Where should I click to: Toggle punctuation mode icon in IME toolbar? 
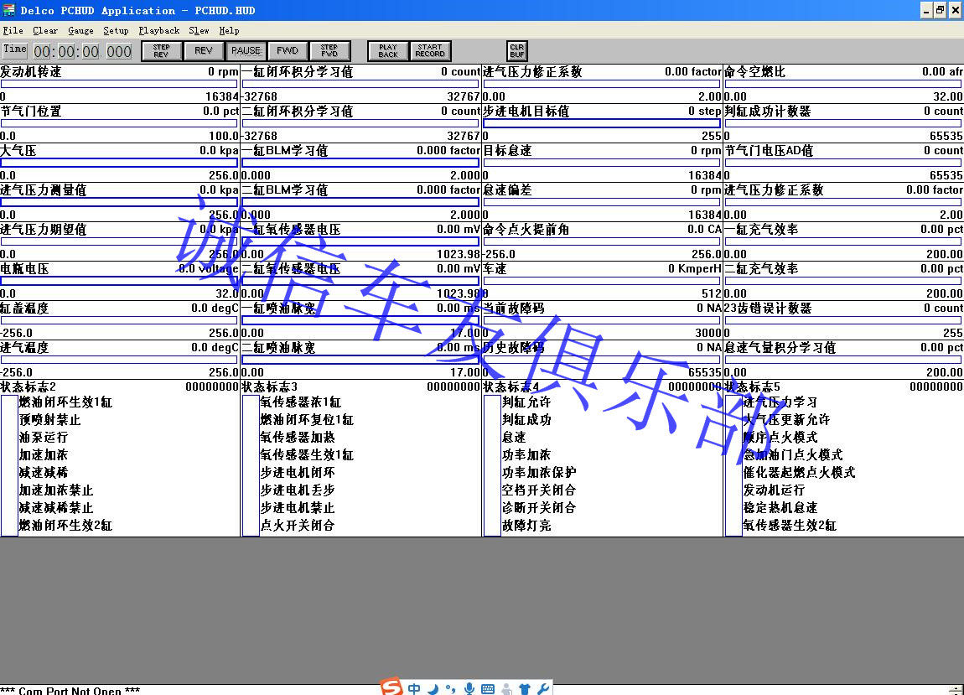[451, 689]
